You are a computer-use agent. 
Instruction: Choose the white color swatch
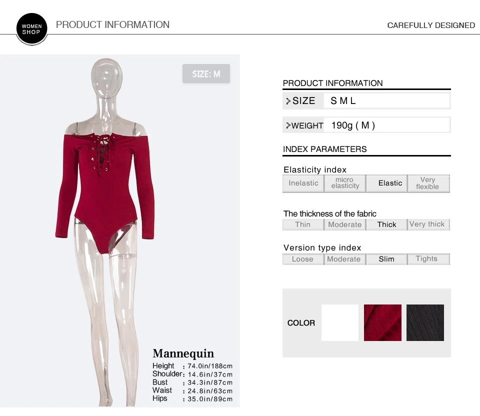click(x=340, y=322)
